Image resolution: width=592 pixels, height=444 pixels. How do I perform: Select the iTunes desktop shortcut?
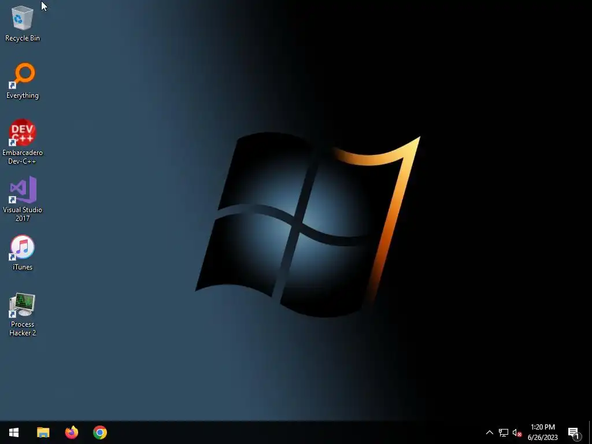coord(23,253)
